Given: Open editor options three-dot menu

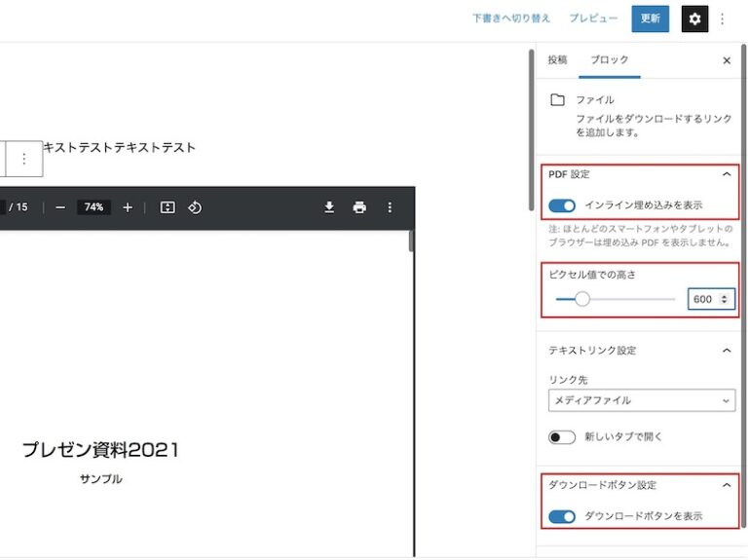Looking at the screenshot, I should pos(723,19).
